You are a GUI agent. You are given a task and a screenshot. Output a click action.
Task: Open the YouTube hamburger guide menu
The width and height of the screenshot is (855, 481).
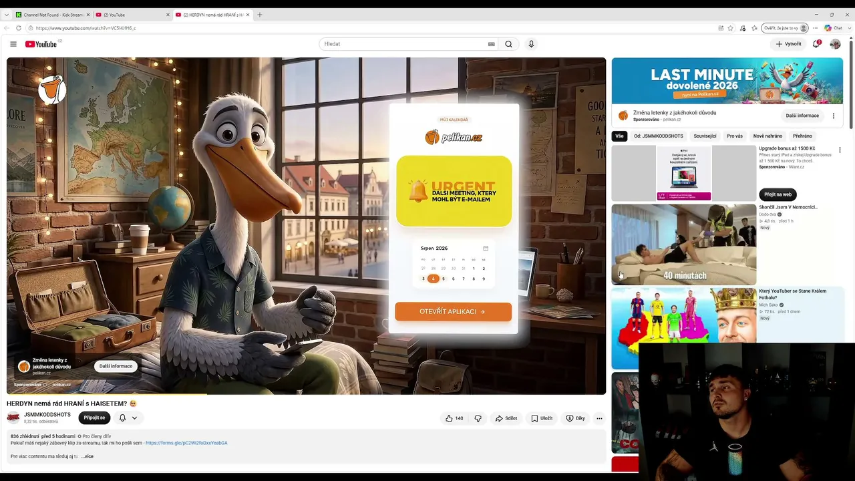[13, 44]
